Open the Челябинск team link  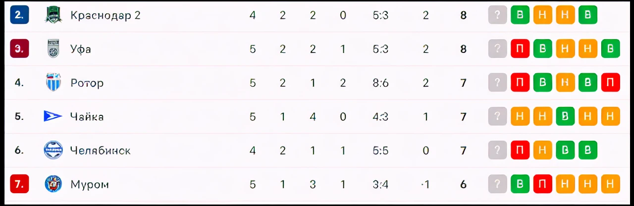click(x=101, y=151)
